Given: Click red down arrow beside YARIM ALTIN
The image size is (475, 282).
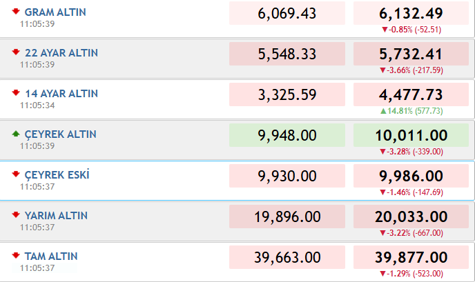Looking at the screenshot, I should coord(16,215).
